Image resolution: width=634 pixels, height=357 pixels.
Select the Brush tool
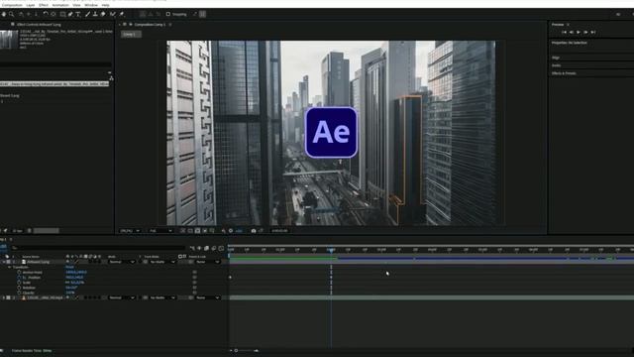click(87, 14)
